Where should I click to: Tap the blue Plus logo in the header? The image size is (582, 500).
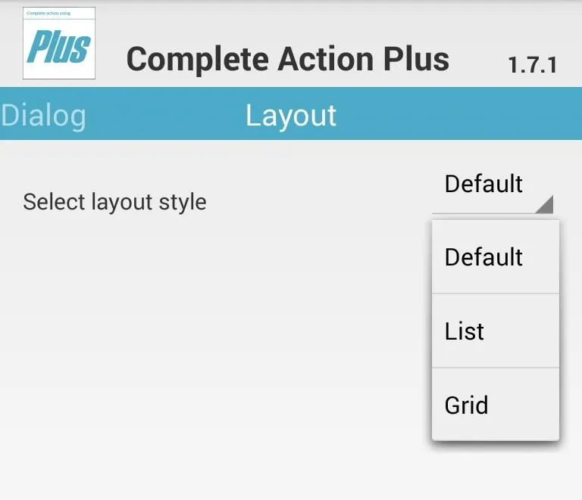[58, 47]
